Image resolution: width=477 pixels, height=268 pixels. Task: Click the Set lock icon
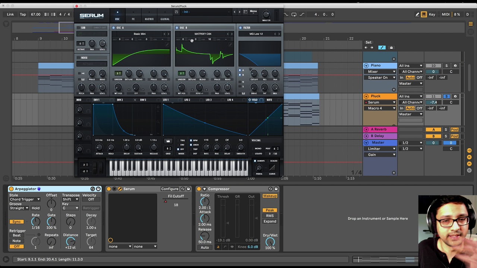391,48
